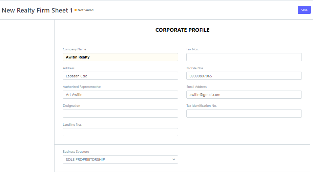Click the Mobile Nos. field with 09090807065
Viewport: 313px width, 172px height.
click(244, 76)
